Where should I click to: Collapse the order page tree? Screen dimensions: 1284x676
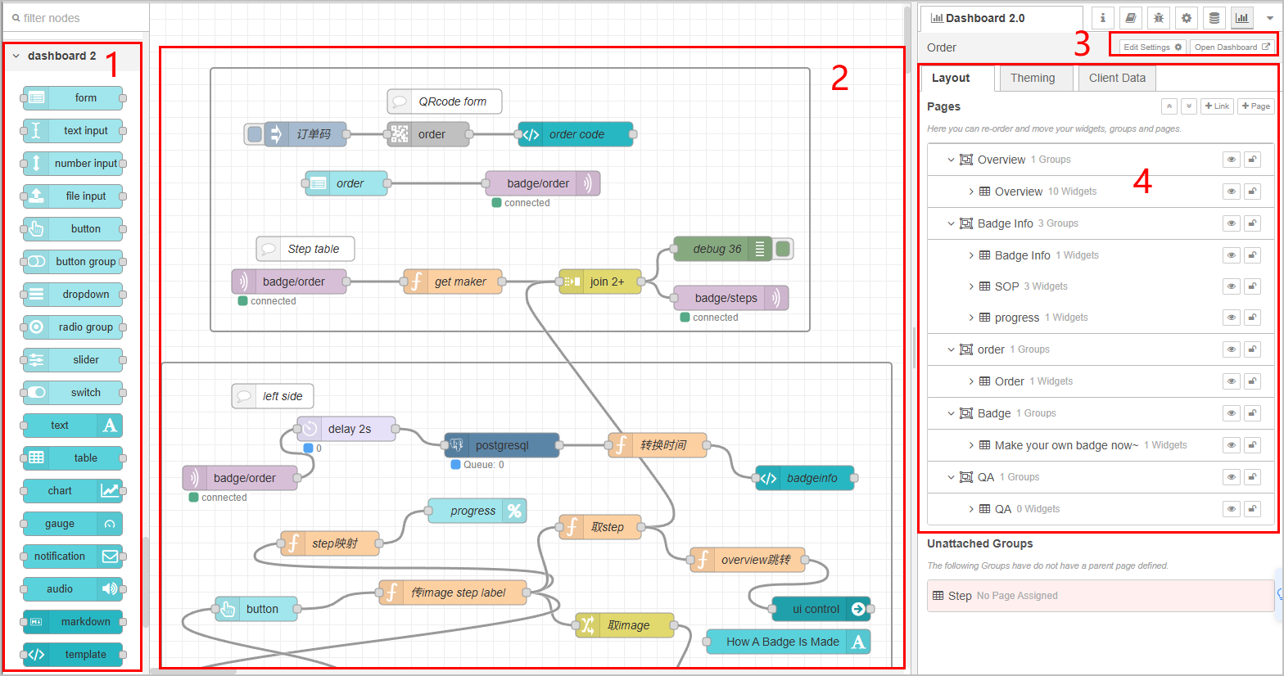(x=951, y=349)
